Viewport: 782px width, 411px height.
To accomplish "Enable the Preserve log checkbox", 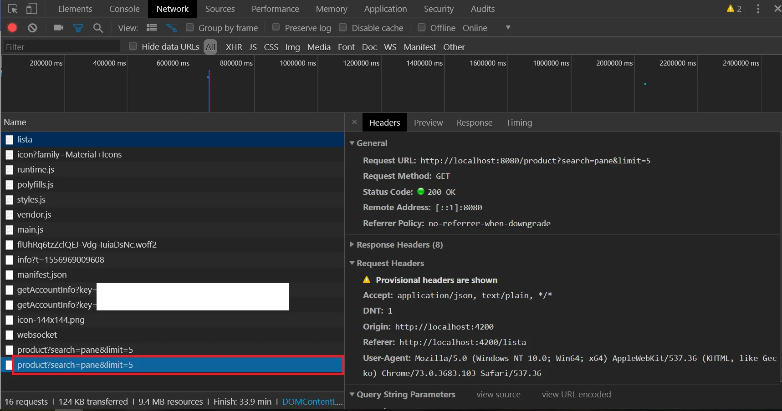I will point(276,27).
